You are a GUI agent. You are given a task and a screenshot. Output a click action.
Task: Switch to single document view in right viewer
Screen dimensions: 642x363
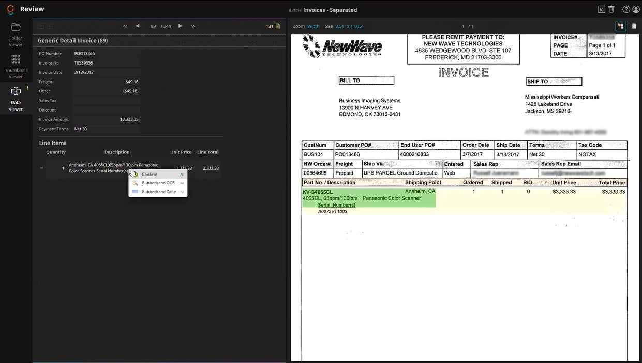(634, 25)
